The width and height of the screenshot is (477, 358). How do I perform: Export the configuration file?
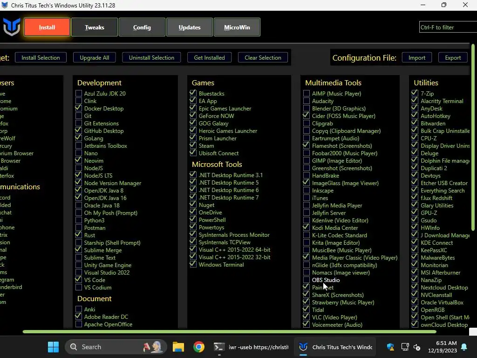coord(453,57)
